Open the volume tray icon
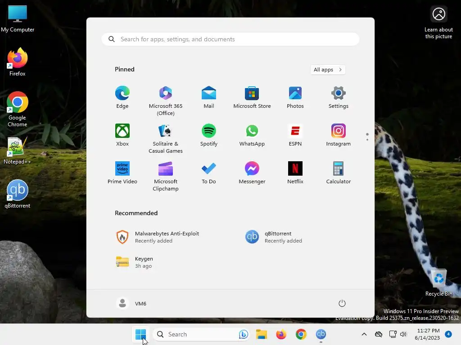The height and width of the screenshot is (345, 461). [403, 334]
